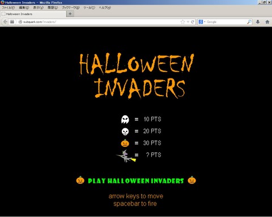Image resolution: width=272 pixels, height=217 pixels.
Task: Click the pumpkin left of Play link
Action: tap(80, 180)
